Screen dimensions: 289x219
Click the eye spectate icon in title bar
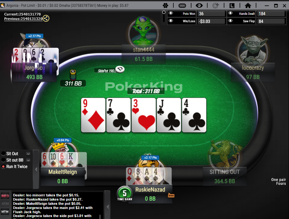(x=199, y=5)
